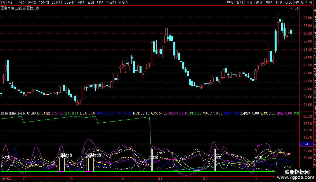The width and height of the screenshot is (316, 182).
Task: Open the 国电南瑞 stock title dropdown
Action: pyautogui.click(x=37, y=8)
